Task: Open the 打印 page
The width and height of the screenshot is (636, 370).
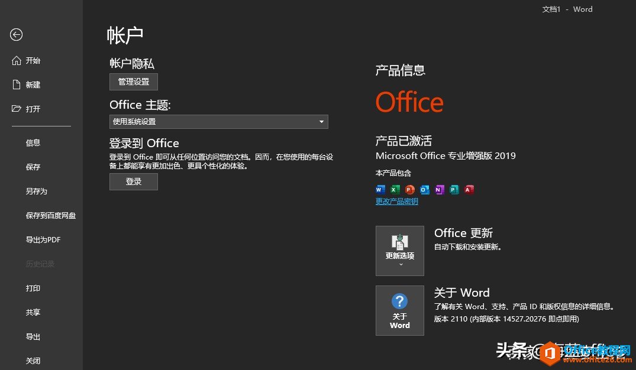Action: (33, 288)
